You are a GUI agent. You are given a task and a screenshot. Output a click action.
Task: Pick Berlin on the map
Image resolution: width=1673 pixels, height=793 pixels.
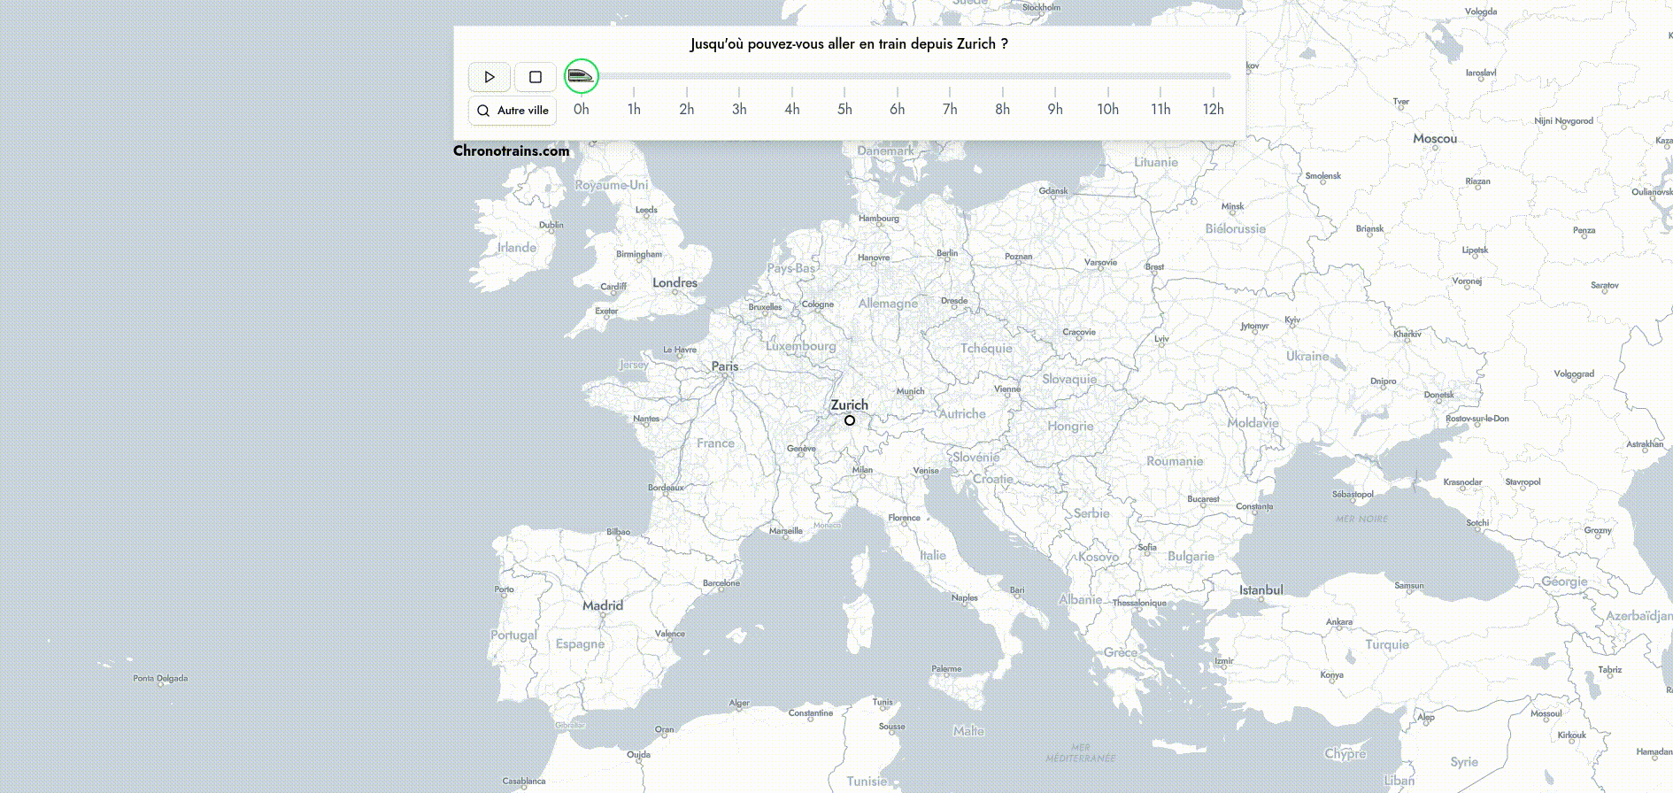coord(947,253)
